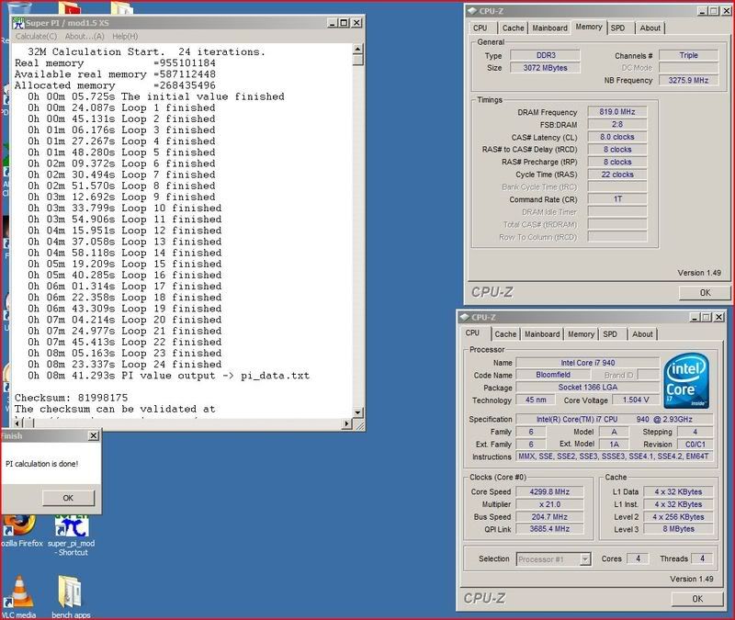Open the Help(H) menu in Super PI
The image size is (735, 620).
[125, 36]
